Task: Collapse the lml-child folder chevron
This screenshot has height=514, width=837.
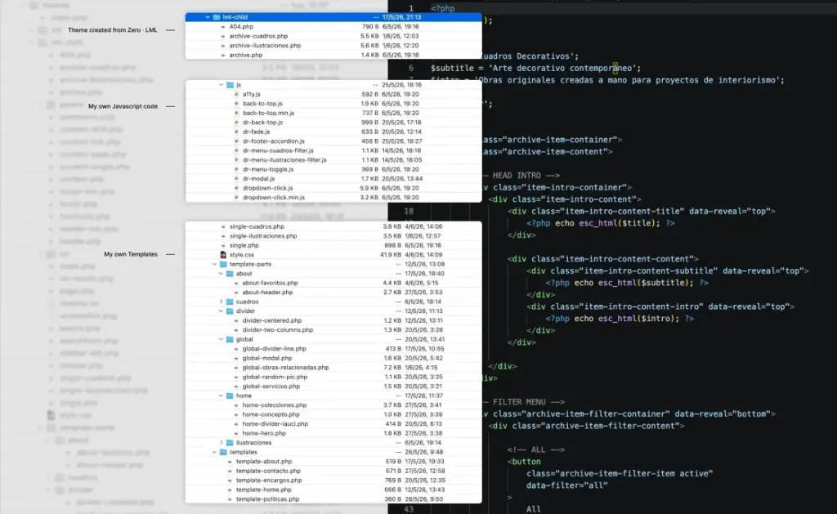Action: click(x=208, y=17)
